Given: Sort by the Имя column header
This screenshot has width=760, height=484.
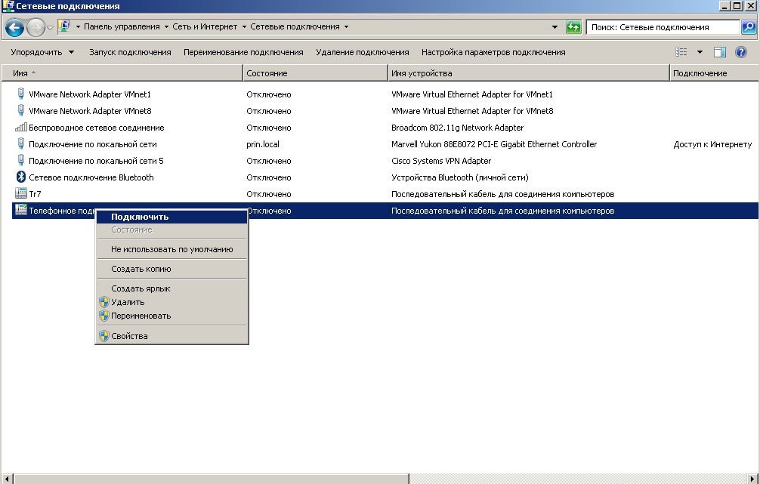Looking at the screenshot, I should (122, 73).
